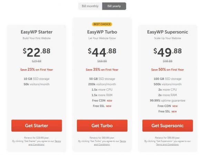Click the EasyWP Starter plan title

(x=37, y=32)
